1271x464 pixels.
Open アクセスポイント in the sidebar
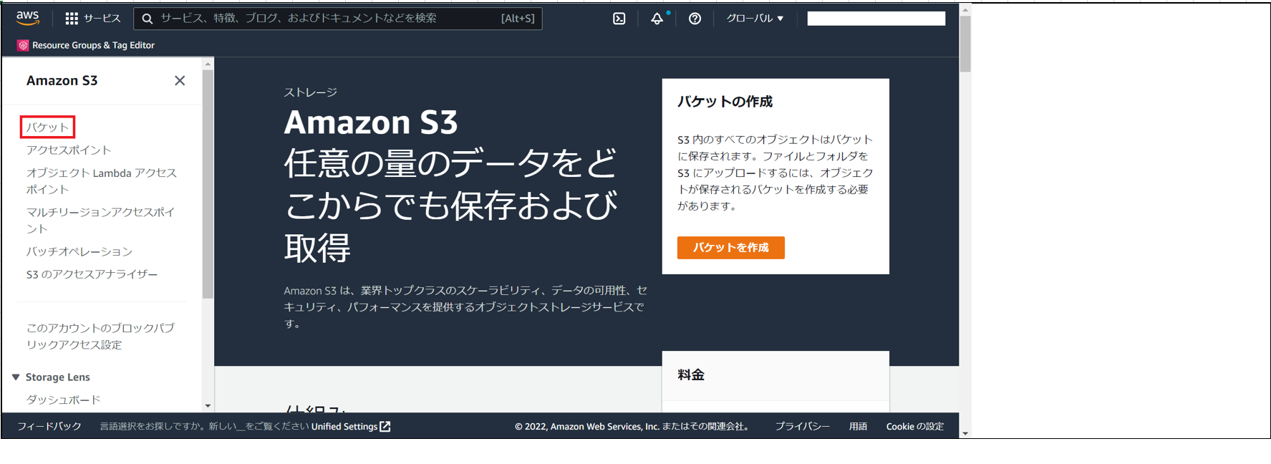pos(69,150)
